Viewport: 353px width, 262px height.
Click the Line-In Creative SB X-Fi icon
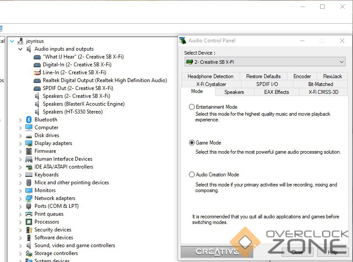pyautogui.click(x=37, y=72)
